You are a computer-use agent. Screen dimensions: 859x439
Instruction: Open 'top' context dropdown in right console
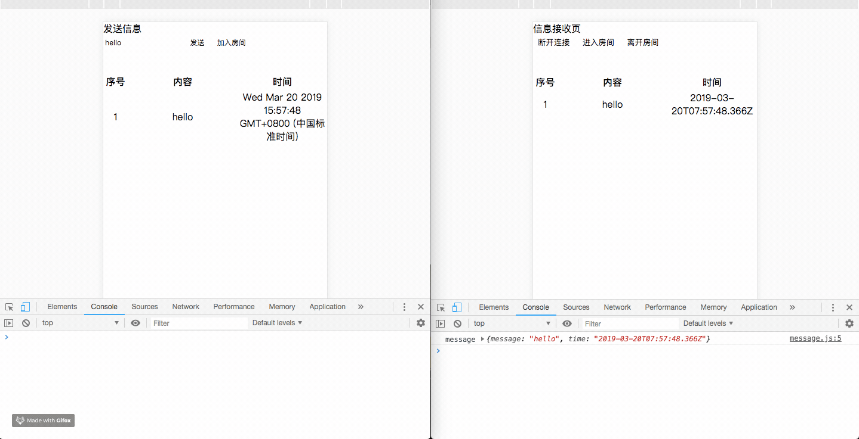(512, 323)
